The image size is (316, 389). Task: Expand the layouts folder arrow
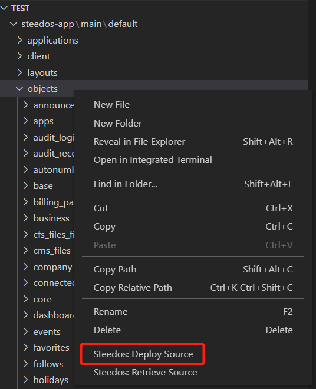coord(19,73)
